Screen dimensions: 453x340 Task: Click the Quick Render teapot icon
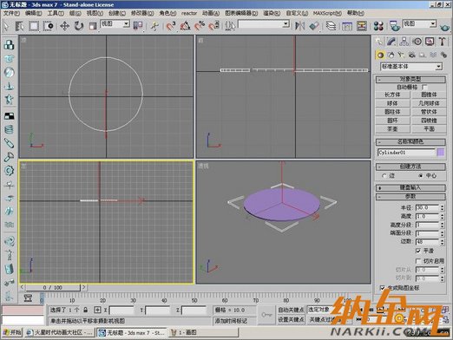tap(445, 27)
